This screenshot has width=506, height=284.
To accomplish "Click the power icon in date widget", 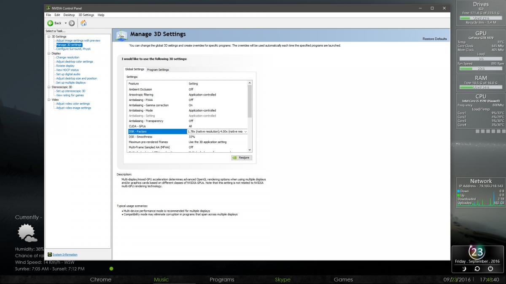I will point(490,268).
